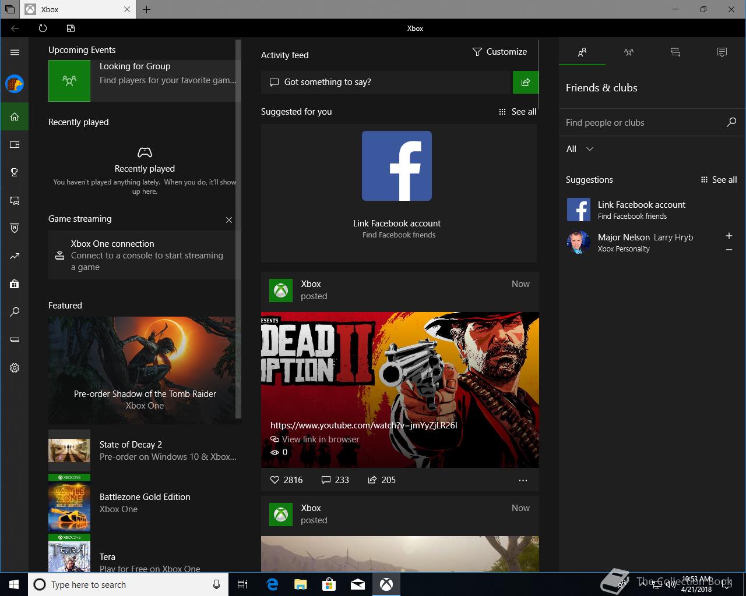This screenshot has width=746, height=596.
Task: Click See all in Suggested for you
Action: [x=518, y=112]
